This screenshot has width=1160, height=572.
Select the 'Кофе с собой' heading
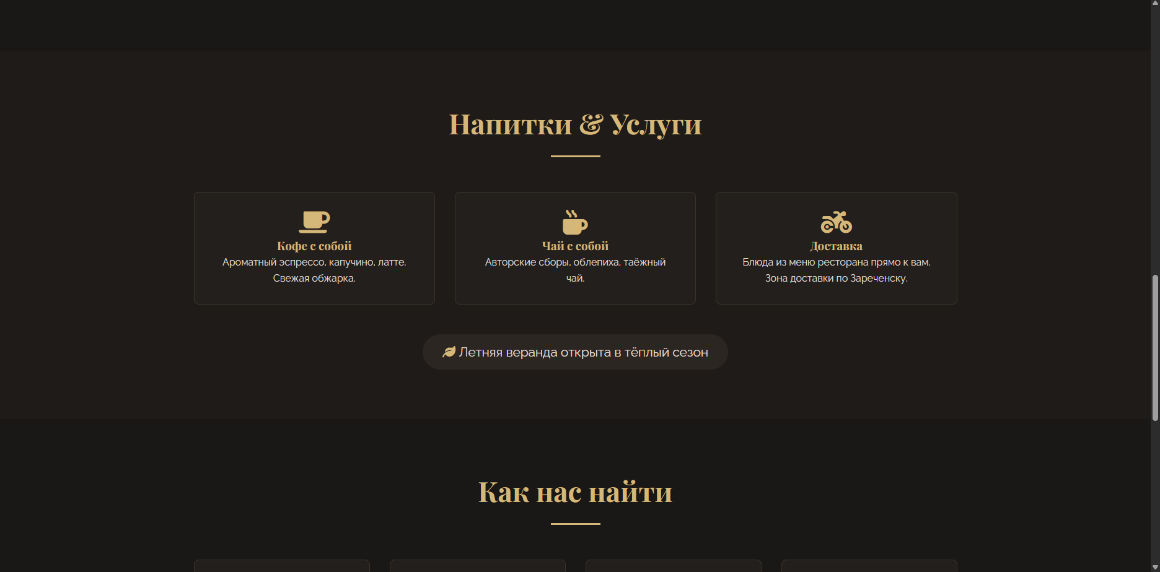point(314,246)
